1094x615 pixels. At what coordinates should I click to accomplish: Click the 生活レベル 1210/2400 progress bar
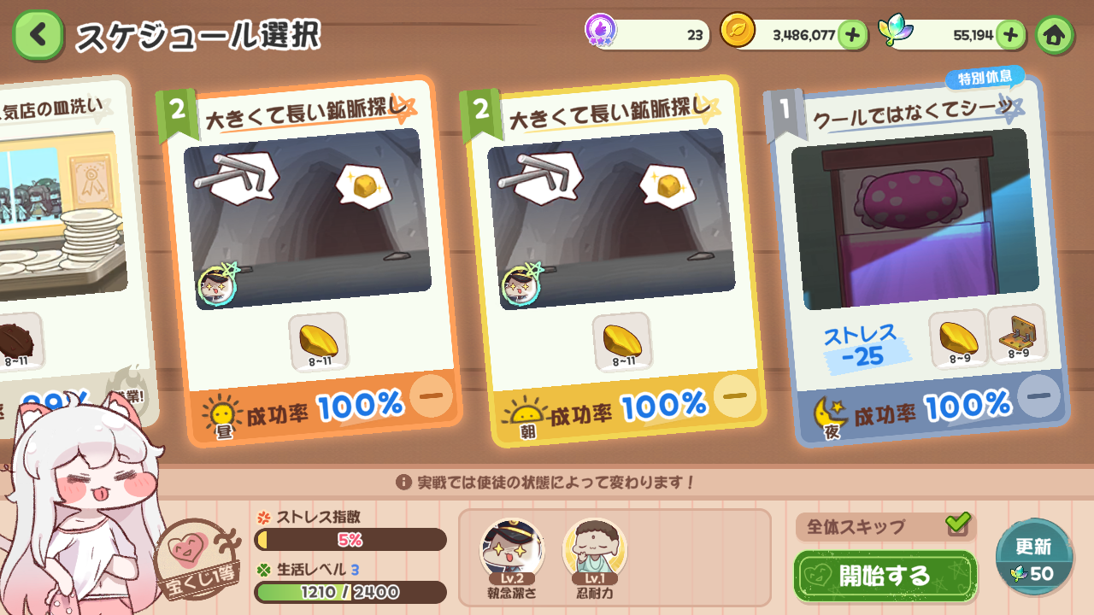click(350, 592)
